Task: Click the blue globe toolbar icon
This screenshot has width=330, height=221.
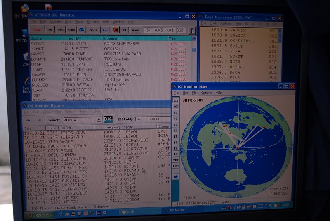Action: tap(82, 30)
